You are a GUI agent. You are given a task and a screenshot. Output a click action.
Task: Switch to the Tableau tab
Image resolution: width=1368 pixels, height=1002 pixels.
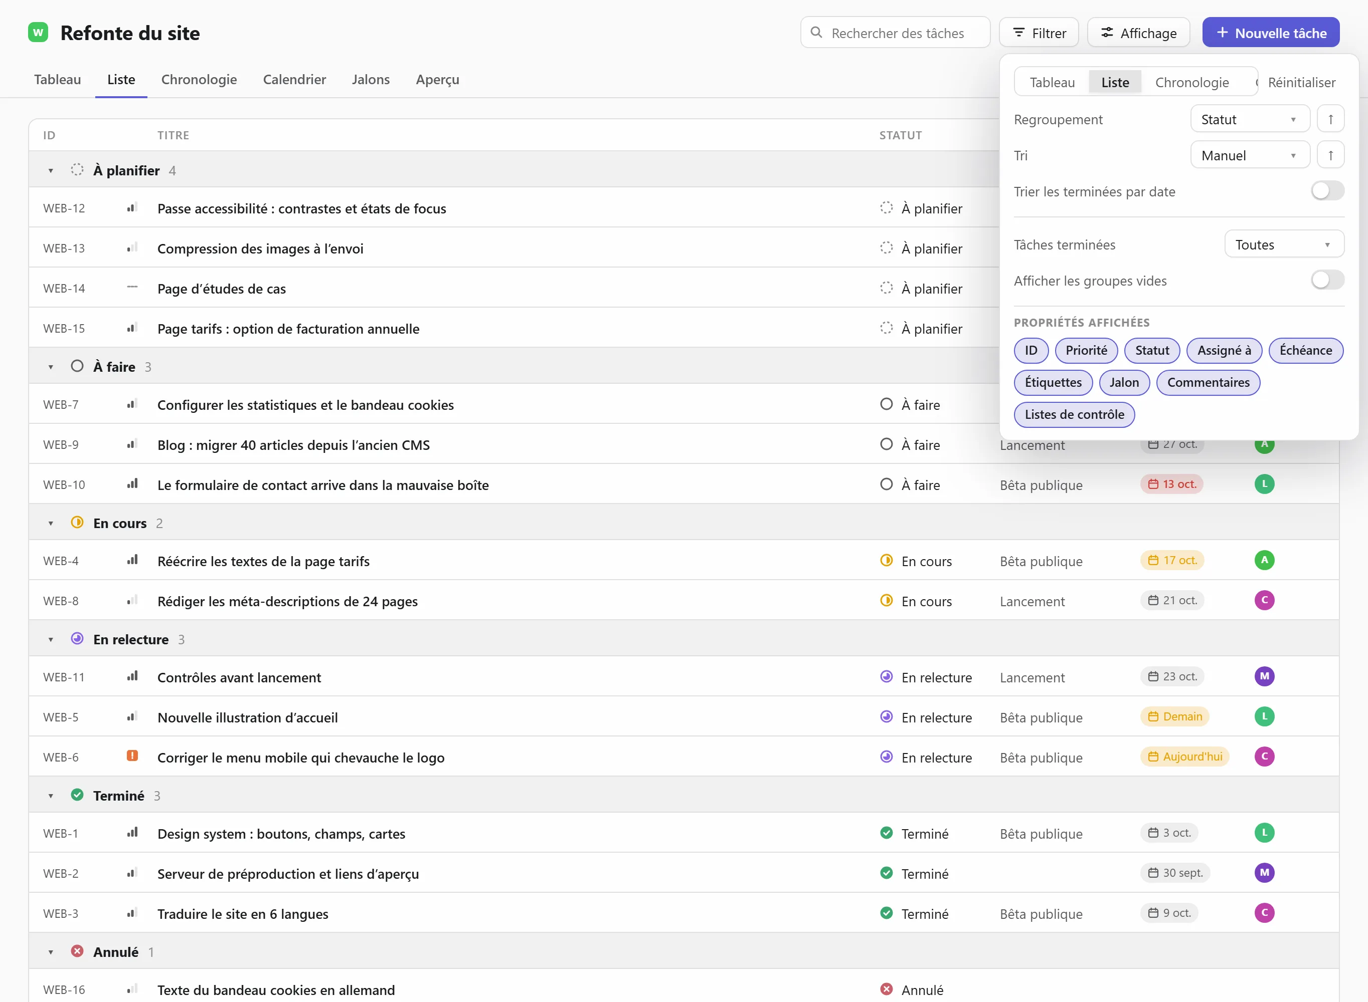pyautogui.click(x=57, y=80)
